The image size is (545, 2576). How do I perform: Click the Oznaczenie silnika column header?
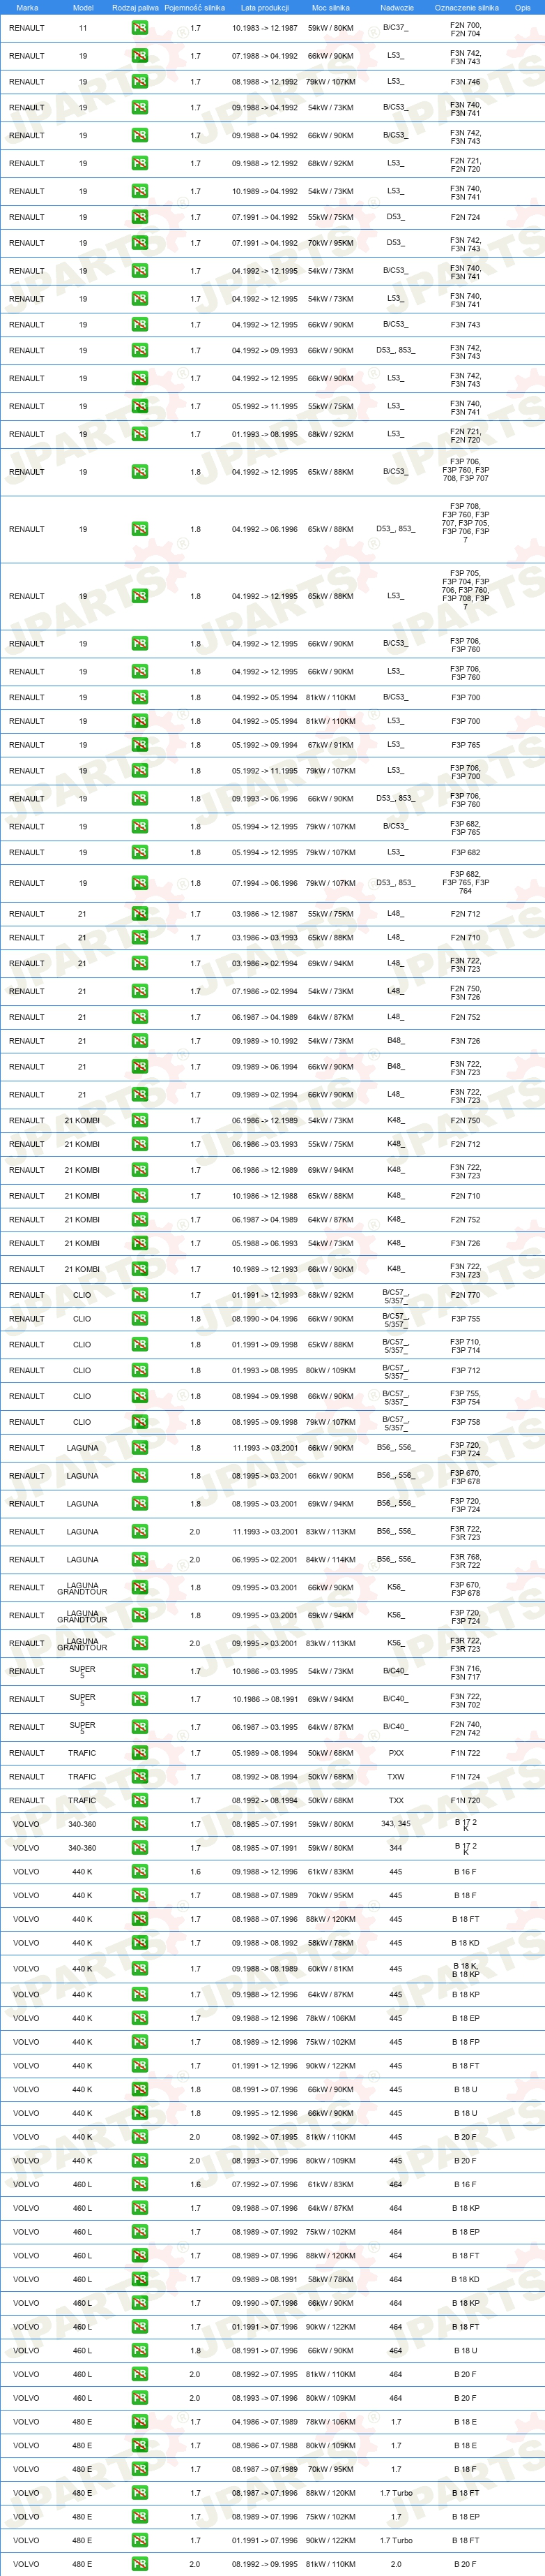pos(466,7)
